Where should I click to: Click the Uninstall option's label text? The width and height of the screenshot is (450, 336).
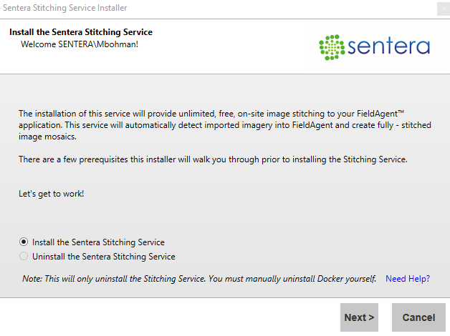[103, 257]
